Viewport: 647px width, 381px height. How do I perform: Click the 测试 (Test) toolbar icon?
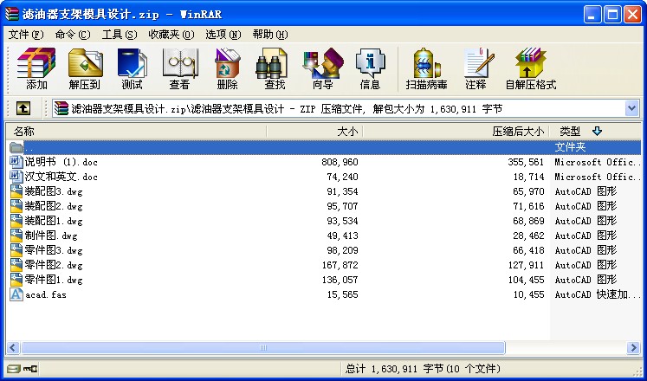[x=132, y=63]
